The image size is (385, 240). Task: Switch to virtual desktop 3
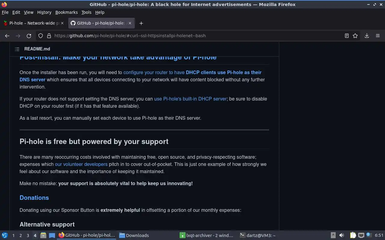[28, 235]
